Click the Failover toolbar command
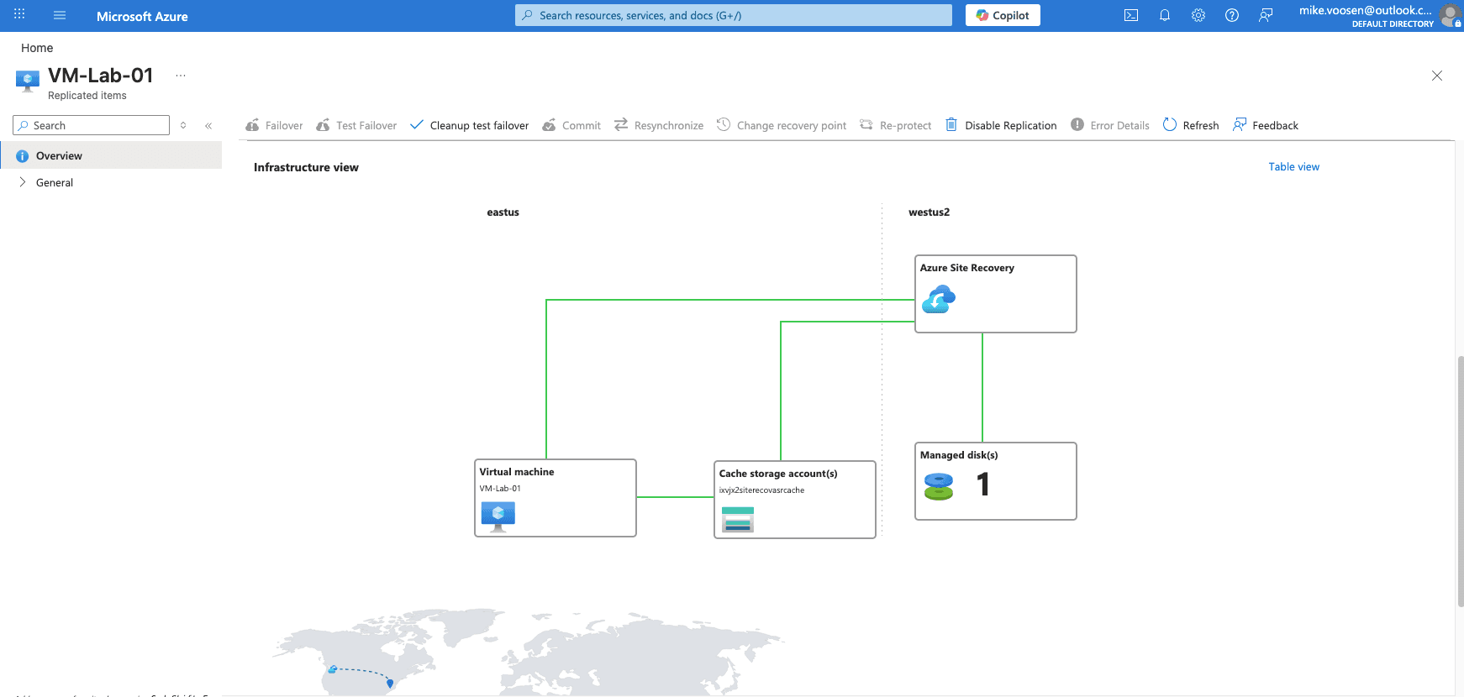The image size is (1464, 697). click(274, 125)
